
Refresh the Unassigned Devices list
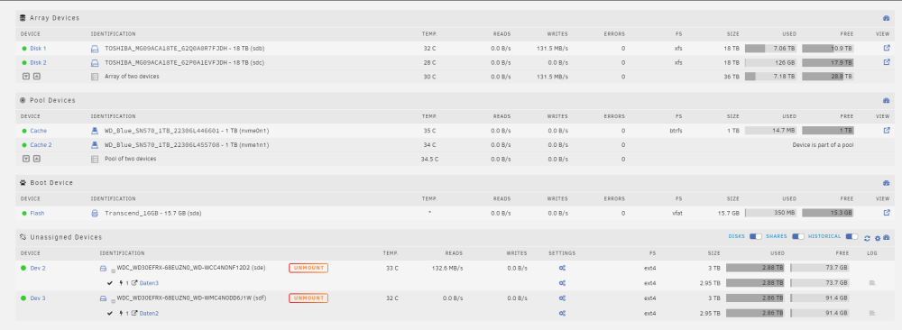point(867,238)
